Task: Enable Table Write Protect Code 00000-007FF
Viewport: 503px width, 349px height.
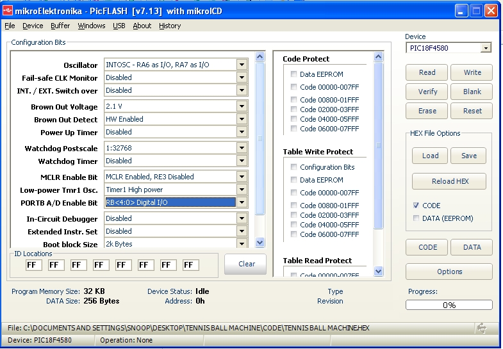Action: [x=293, y=192]
